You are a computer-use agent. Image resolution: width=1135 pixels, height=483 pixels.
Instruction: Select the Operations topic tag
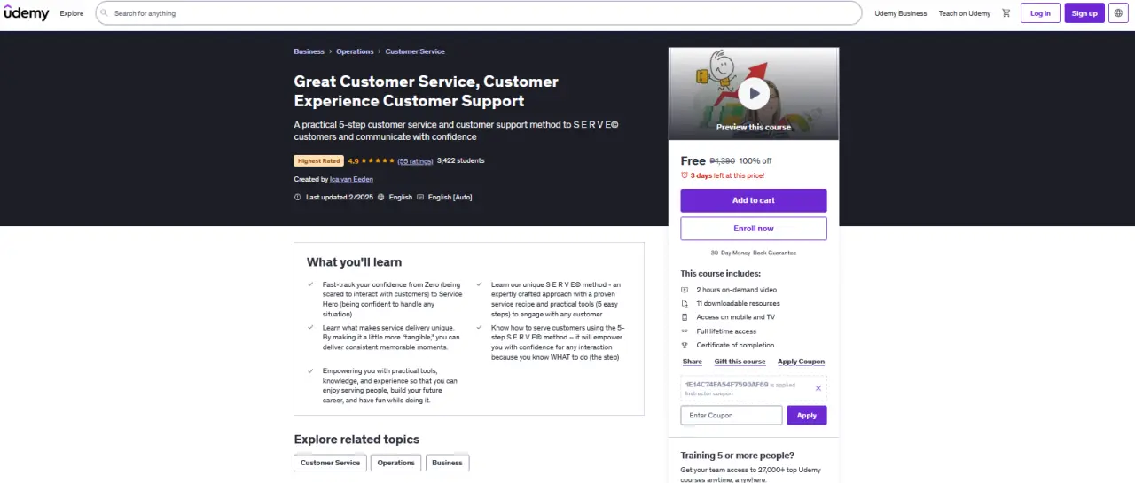396,463
